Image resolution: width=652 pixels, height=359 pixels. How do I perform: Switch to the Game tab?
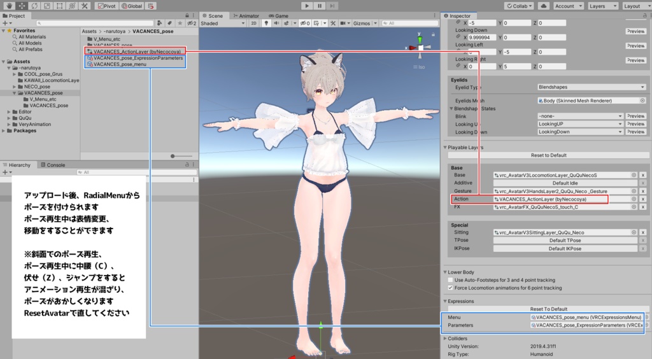tap(279, 15)
